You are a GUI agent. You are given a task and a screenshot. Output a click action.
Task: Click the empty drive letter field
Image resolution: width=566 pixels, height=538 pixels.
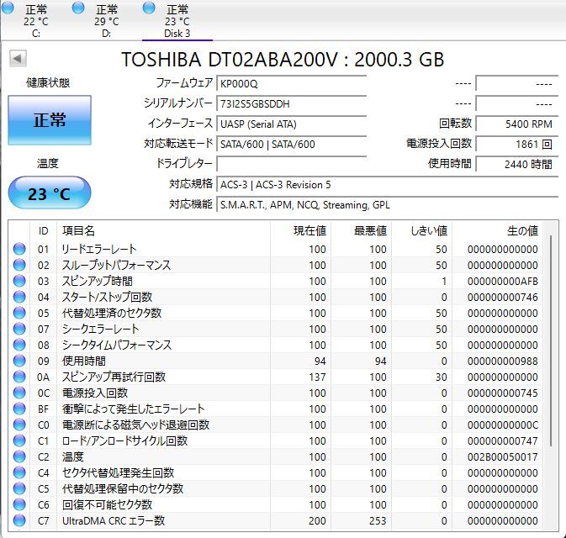pyautogui.click(x=291, y=164)
